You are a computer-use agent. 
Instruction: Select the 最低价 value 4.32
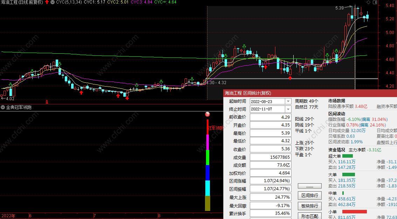click(x=271, y=141)
